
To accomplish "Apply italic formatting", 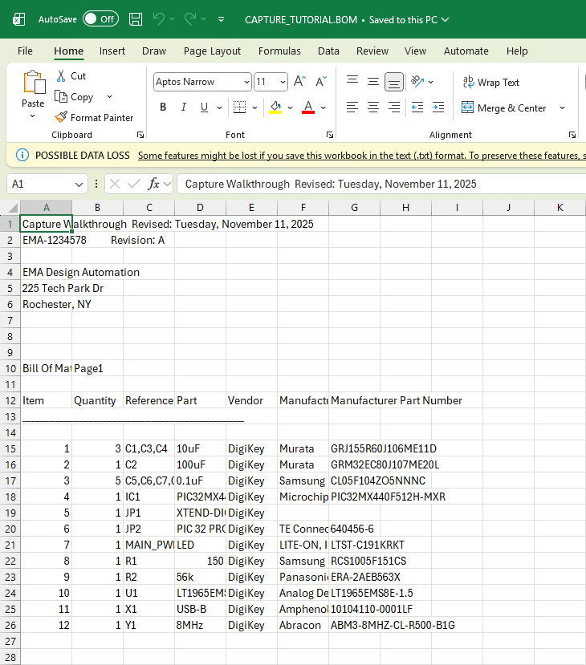I will pyautogui.click(x=184, y=107).
